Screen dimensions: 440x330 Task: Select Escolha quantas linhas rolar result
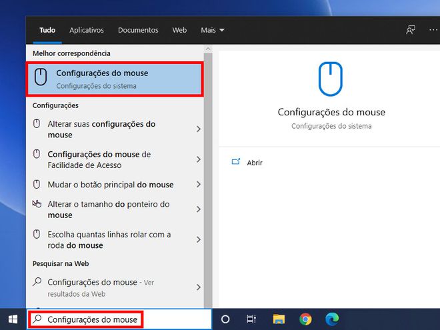pos(115,239)
